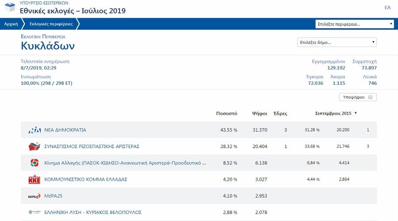Open ΣΥΝΑΣΠΙΣΜΟΣ ΡΙΖΟΣΠΑΣΤΙΚΗΣ ΑΡΙΣΤΕΡΑΣ party link

pos(92,146)
